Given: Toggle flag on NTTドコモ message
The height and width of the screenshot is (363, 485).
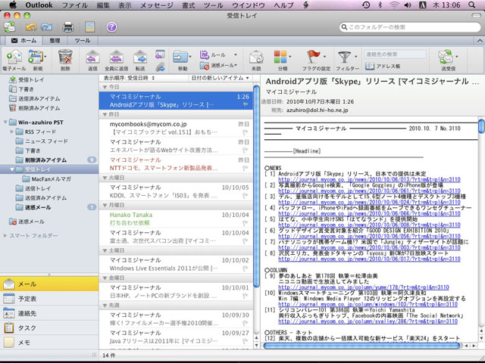Looking at the screenshot, I should 246,168.
